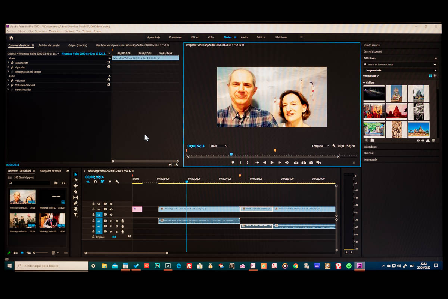448x299 pixels.
Task: Open Ámbitos de Lumetri tab
Action: click(49, 45)
